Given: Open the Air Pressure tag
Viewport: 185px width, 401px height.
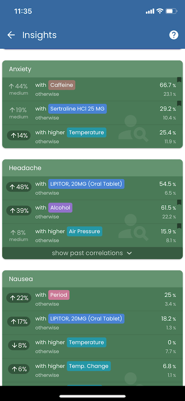Looking at the screenshot, I should pyautogui.click(x=84, y=231).
